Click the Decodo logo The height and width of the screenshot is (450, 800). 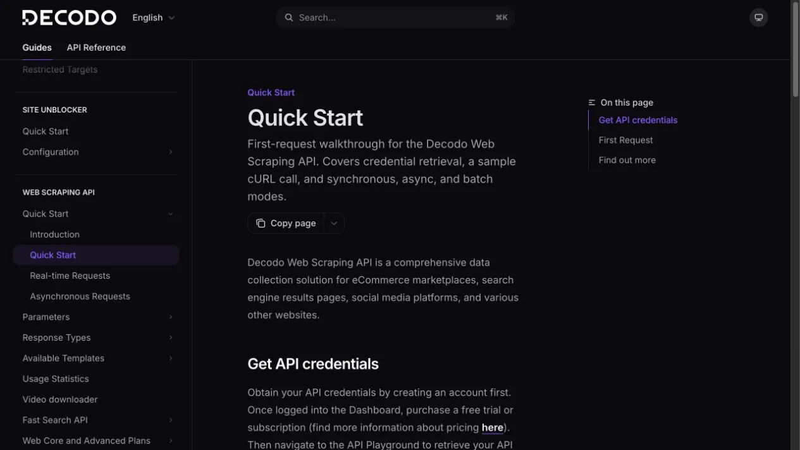coord(69,18)
